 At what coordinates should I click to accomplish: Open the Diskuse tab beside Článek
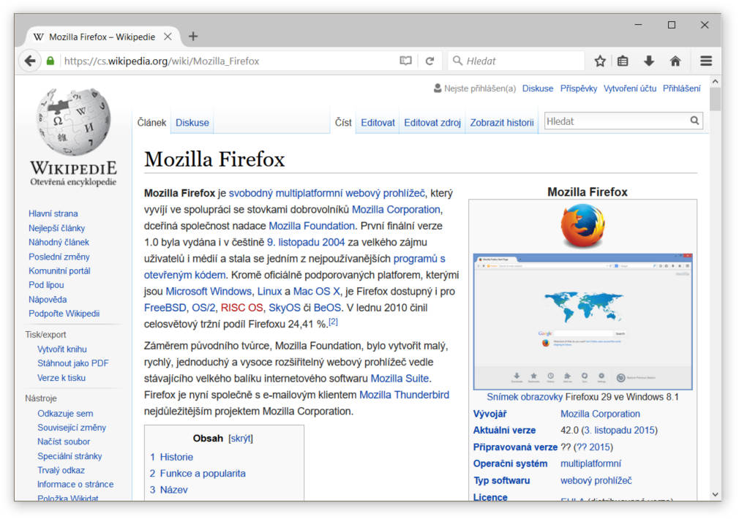click(192, 123)
